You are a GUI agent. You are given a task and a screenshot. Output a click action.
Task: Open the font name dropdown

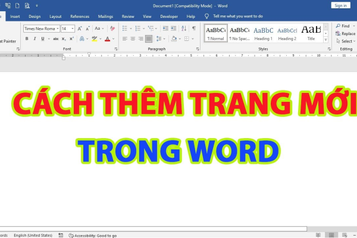58,29
